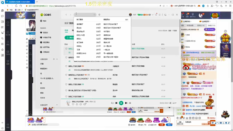Like the song by 伊伊
Image resolution: width=233 pixels, height=131 pixels.
point(66,97)
